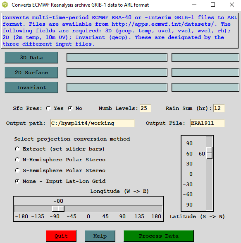Choose Extract (set slider bars) method
The image size is (241, 243).
click(x=17, y=149)
